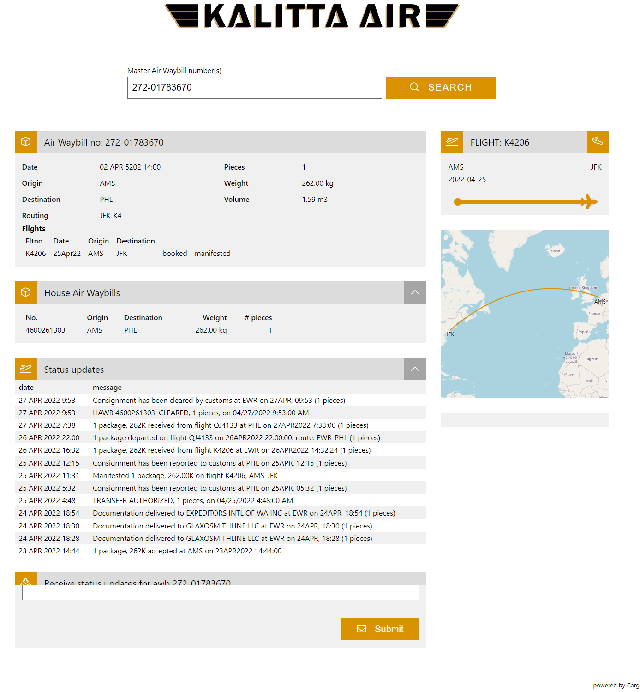Click the download icon beside Receive status updates

point(26,581)
